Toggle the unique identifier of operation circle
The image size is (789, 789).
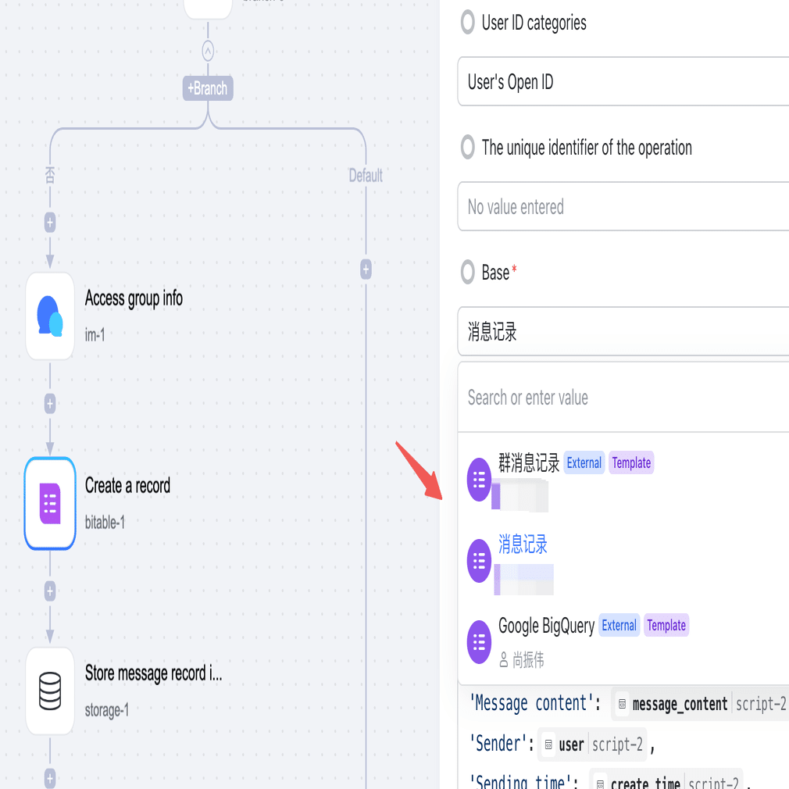point(467,148)
